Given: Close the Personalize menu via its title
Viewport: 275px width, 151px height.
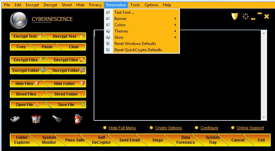Looking at the screenshot, I should (116, 5).
